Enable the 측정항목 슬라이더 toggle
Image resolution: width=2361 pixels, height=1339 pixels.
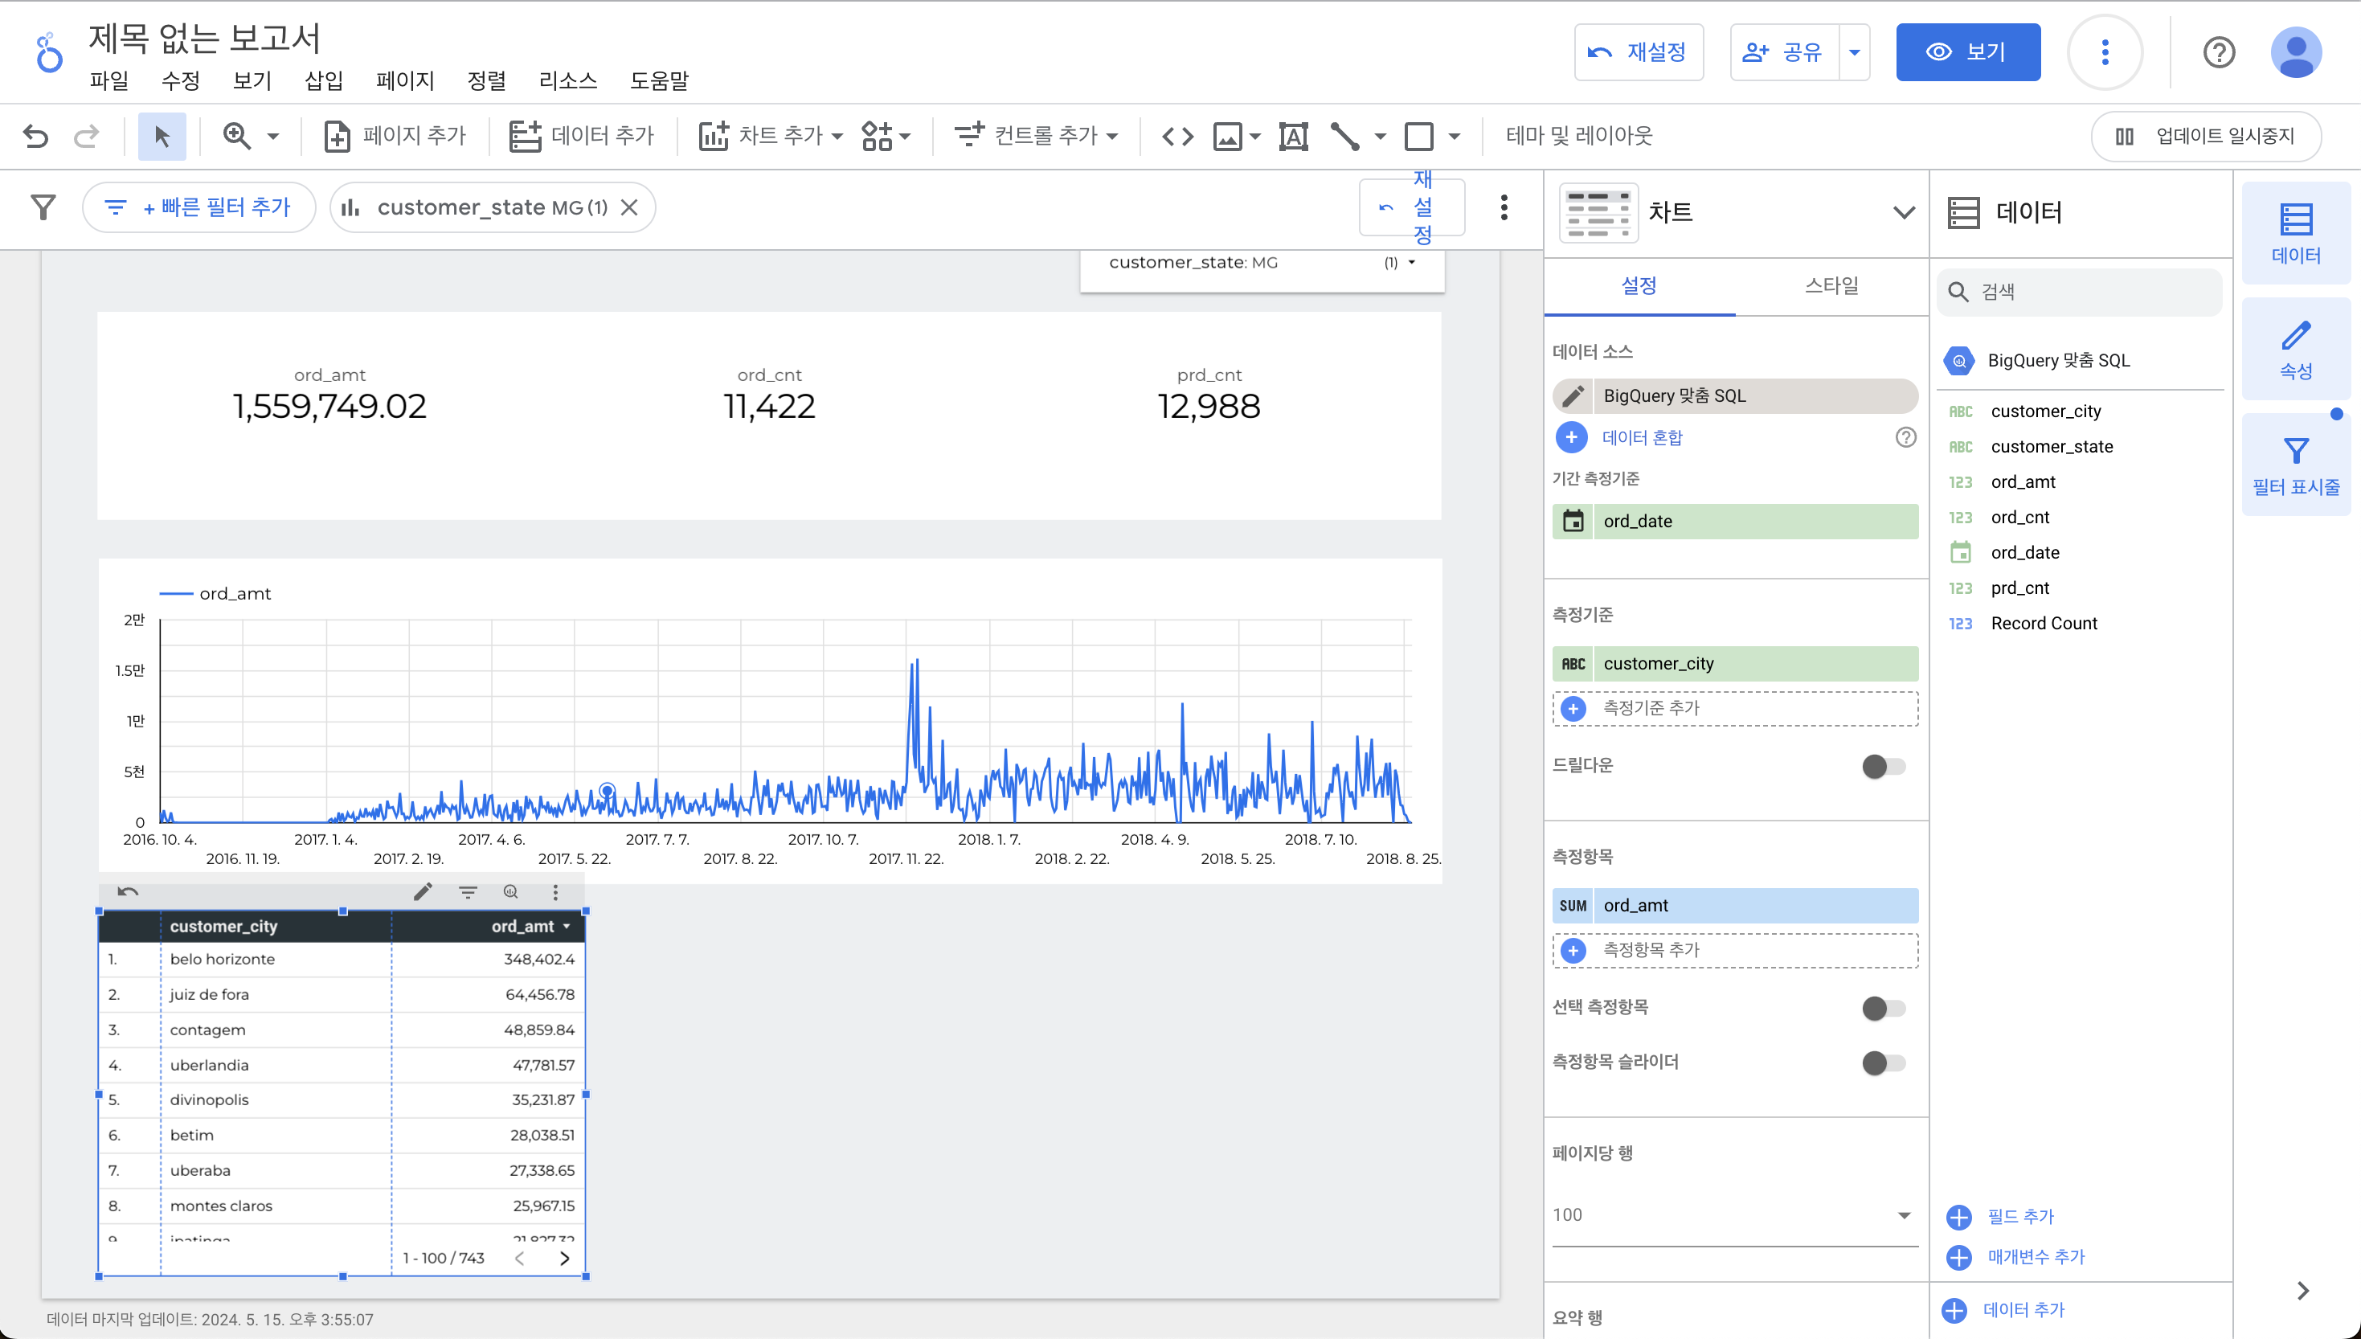[1883, 1063]
